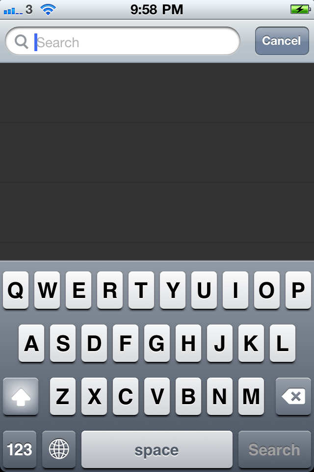Toggle the shift arrow key
This screenshot has height=472, width=314.
pyautogui.click(x=21, y=396)
